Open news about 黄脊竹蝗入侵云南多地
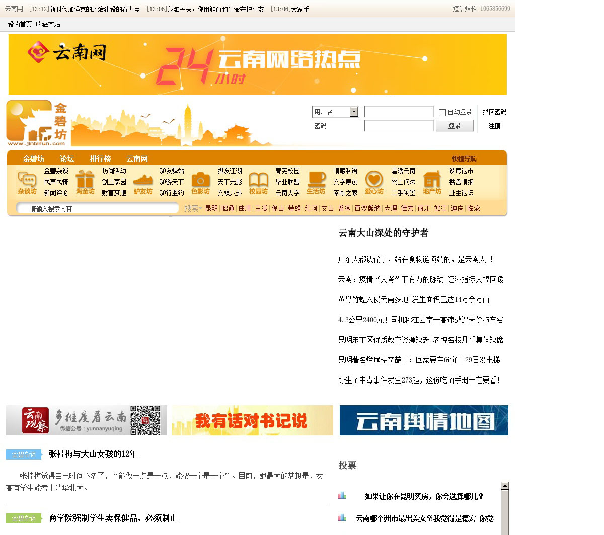The image size is (604, 535). [x=414, y=299]
